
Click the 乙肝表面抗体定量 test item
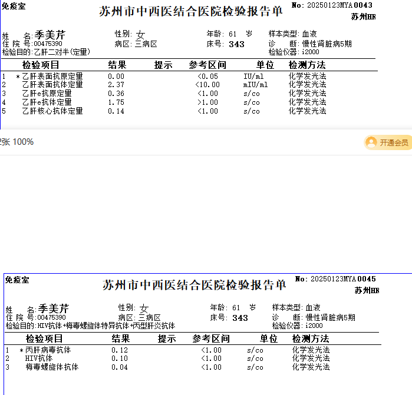pos(52,85)
